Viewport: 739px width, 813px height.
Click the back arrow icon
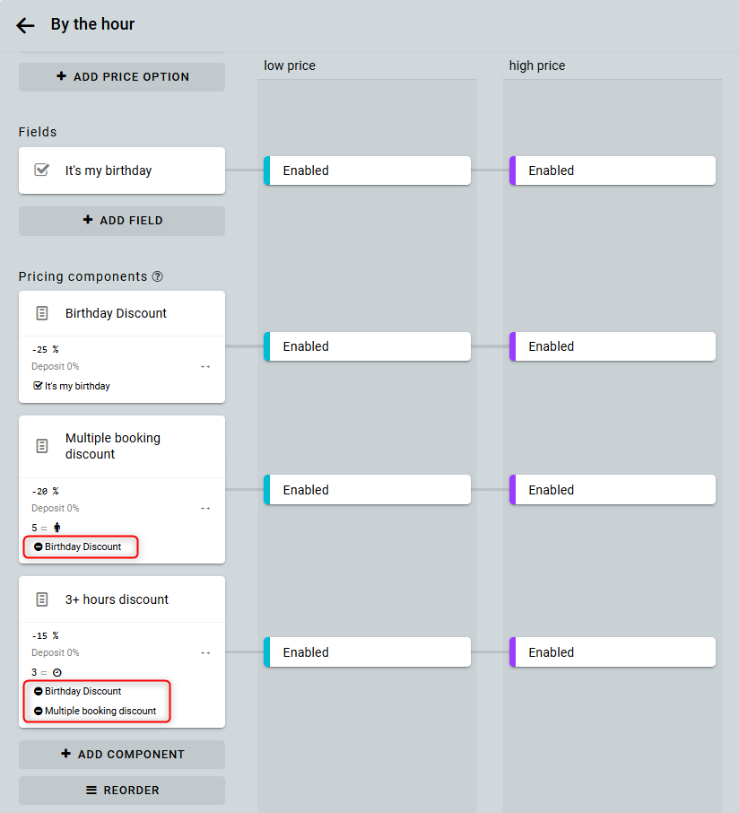pos(25,25)
